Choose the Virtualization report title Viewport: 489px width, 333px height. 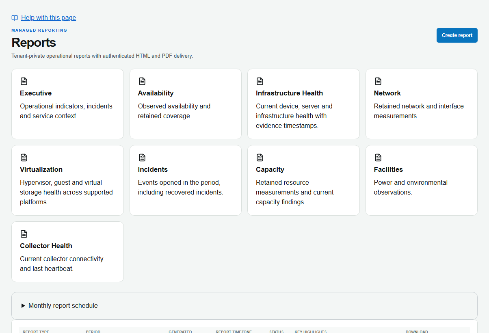click(x=41, y=170)
